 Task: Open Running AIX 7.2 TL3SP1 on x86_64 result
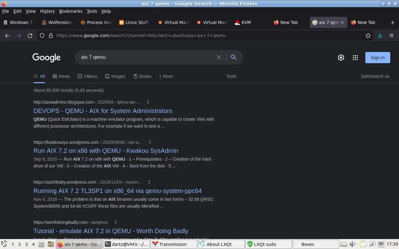click(x=118, y=191)
